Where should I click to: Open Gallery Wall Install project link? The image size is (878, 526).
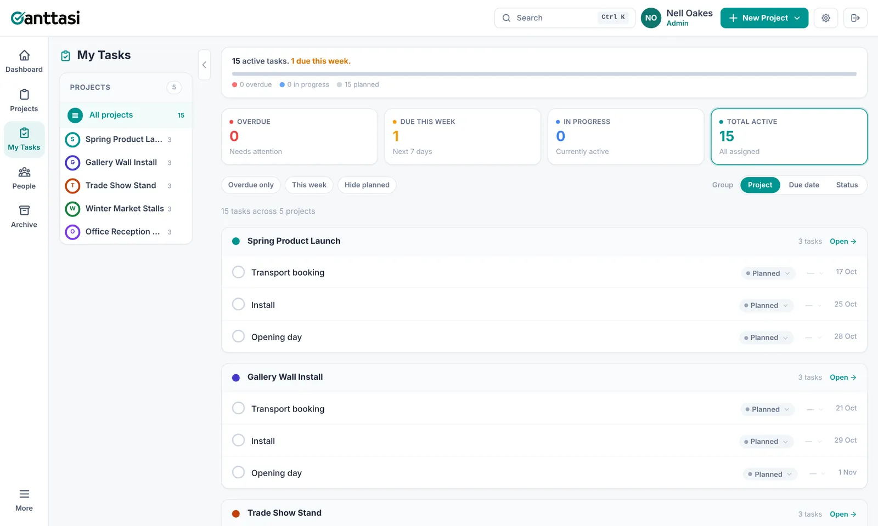tap(843, 378)
